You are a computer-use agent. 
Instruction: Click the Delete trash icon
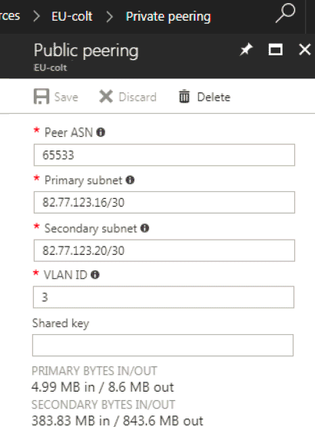pyautogui.click(x=184, y=97)
